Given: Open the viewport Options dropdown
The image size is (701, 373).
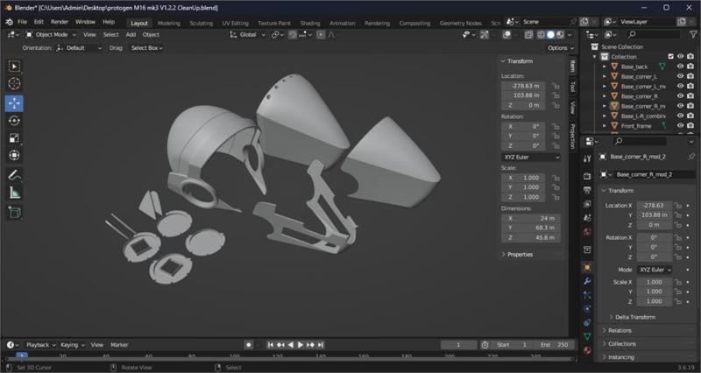Looking at the screenshot, I should (561, 48).
